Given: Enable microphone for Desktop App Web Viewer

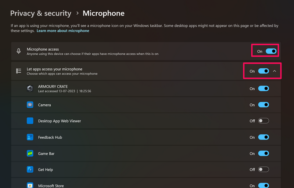Looking at the screenshot, I should (x=263, y=121).
